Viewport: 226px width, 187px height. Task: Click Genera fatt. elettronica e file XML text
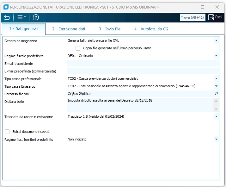tap(93, 41)
